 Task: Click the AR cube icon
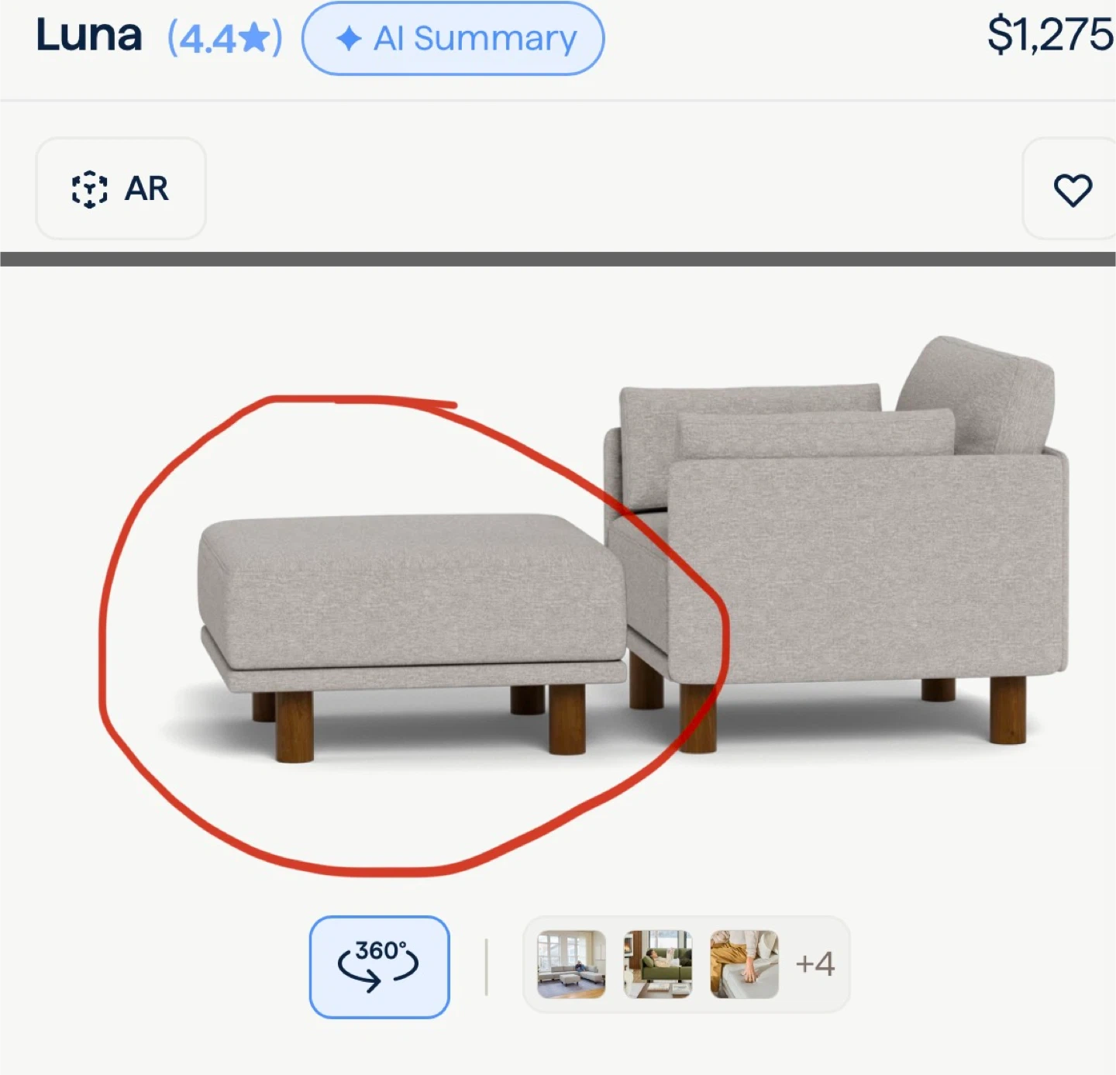89,189
